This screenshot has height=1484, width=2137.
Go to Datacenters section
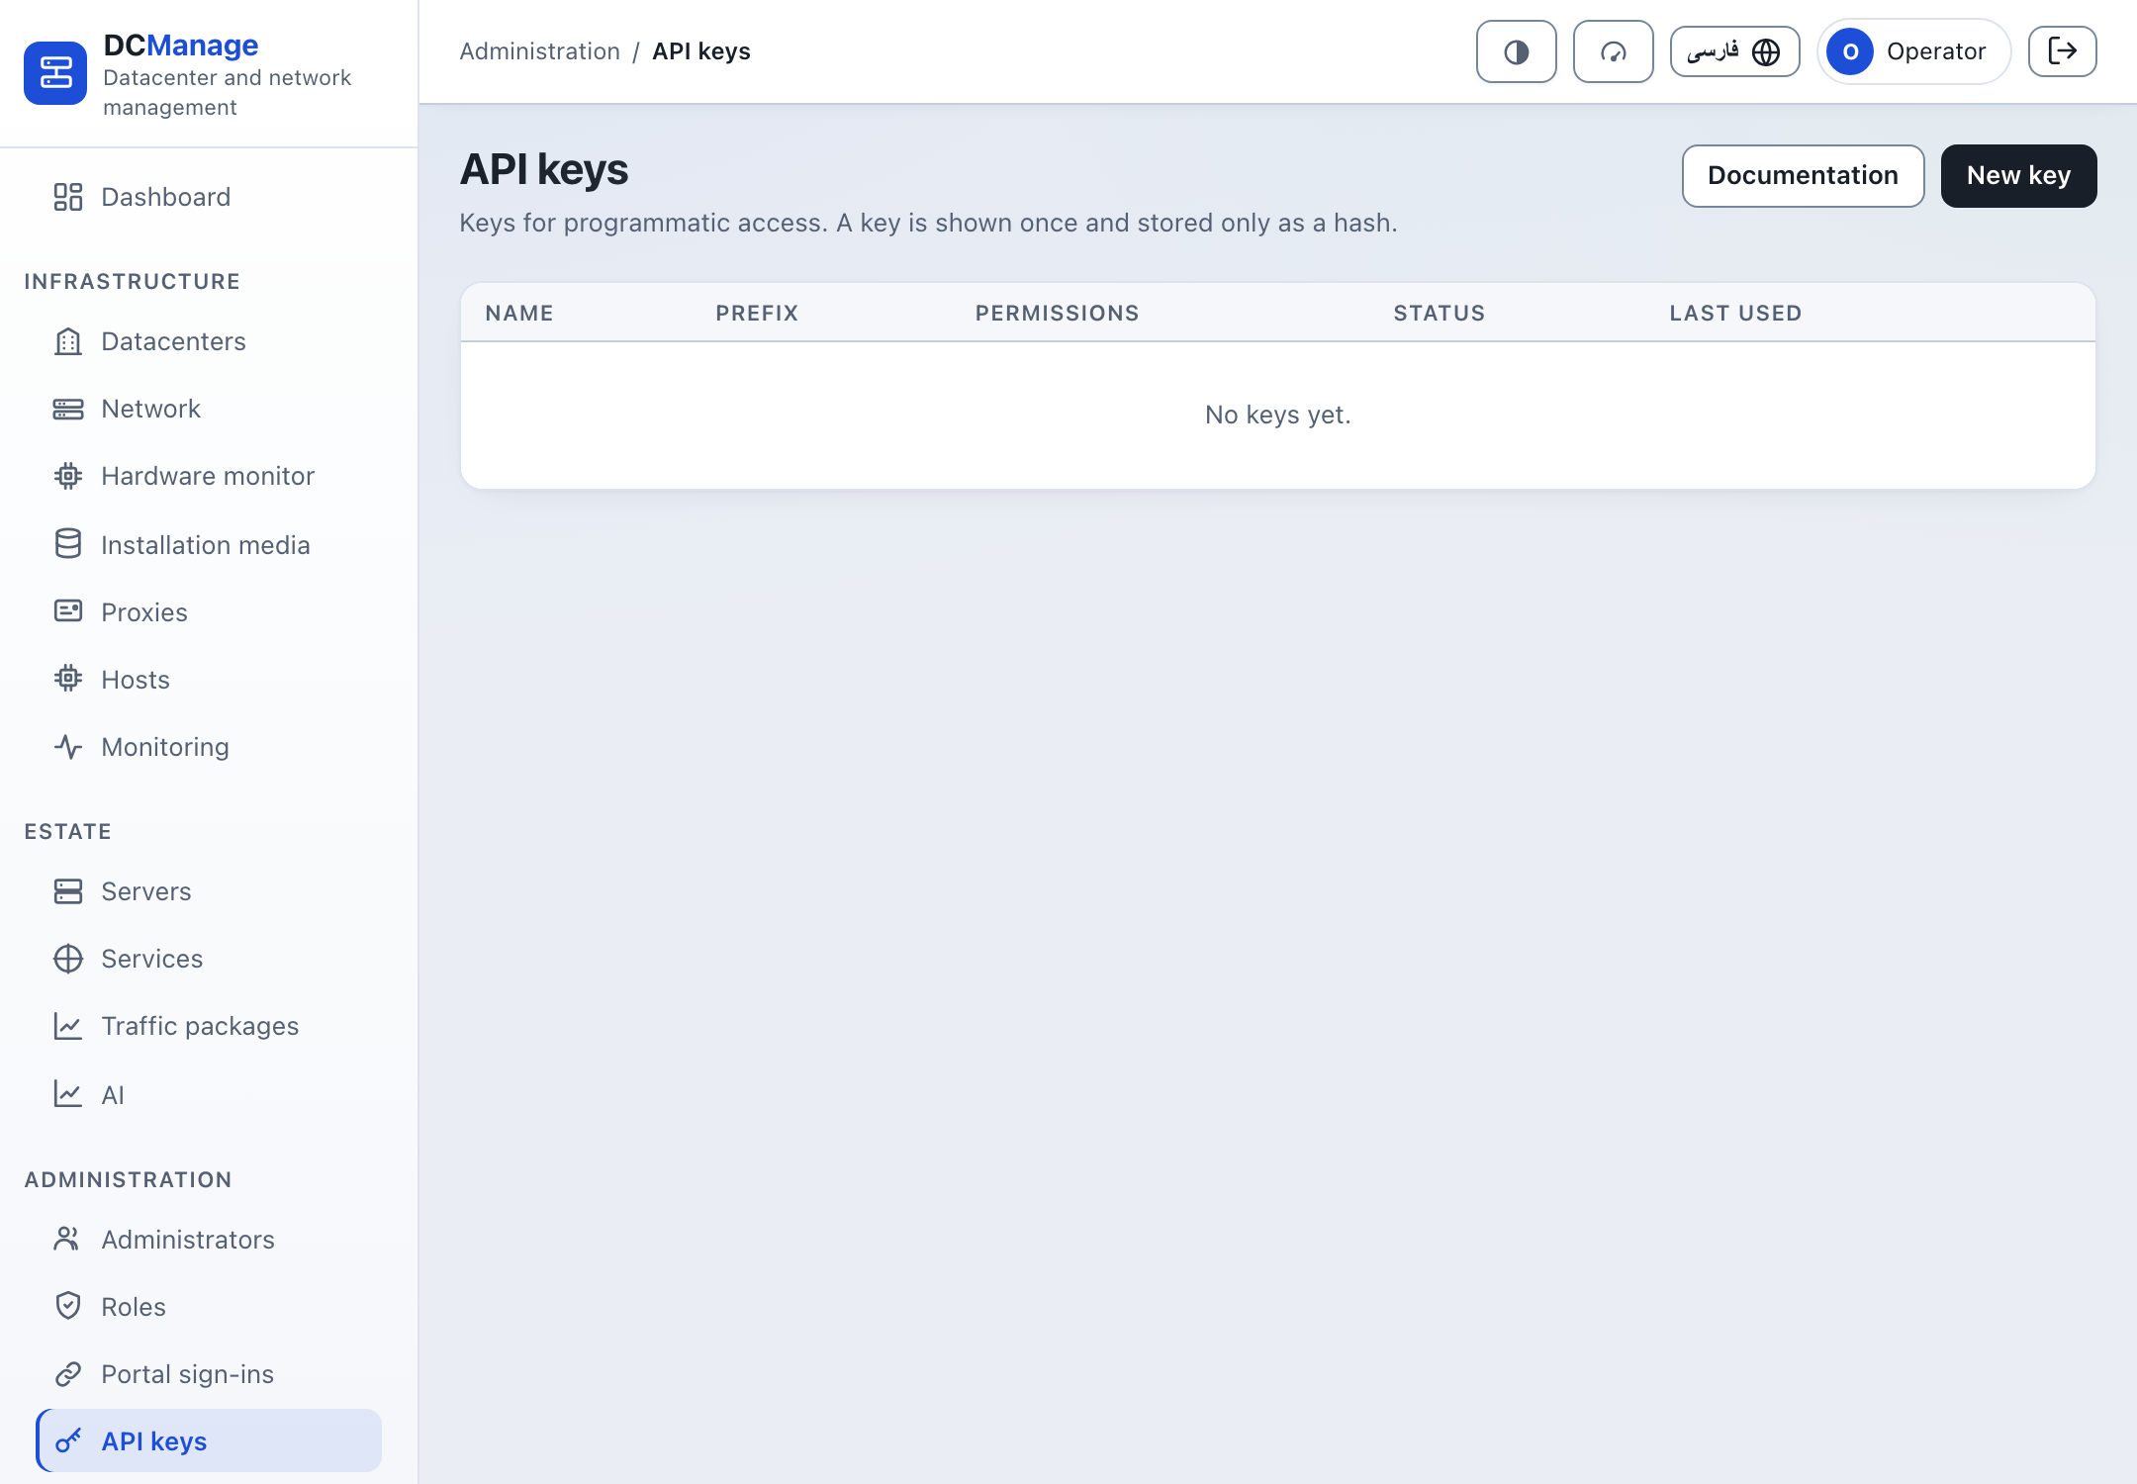point(209,341)
